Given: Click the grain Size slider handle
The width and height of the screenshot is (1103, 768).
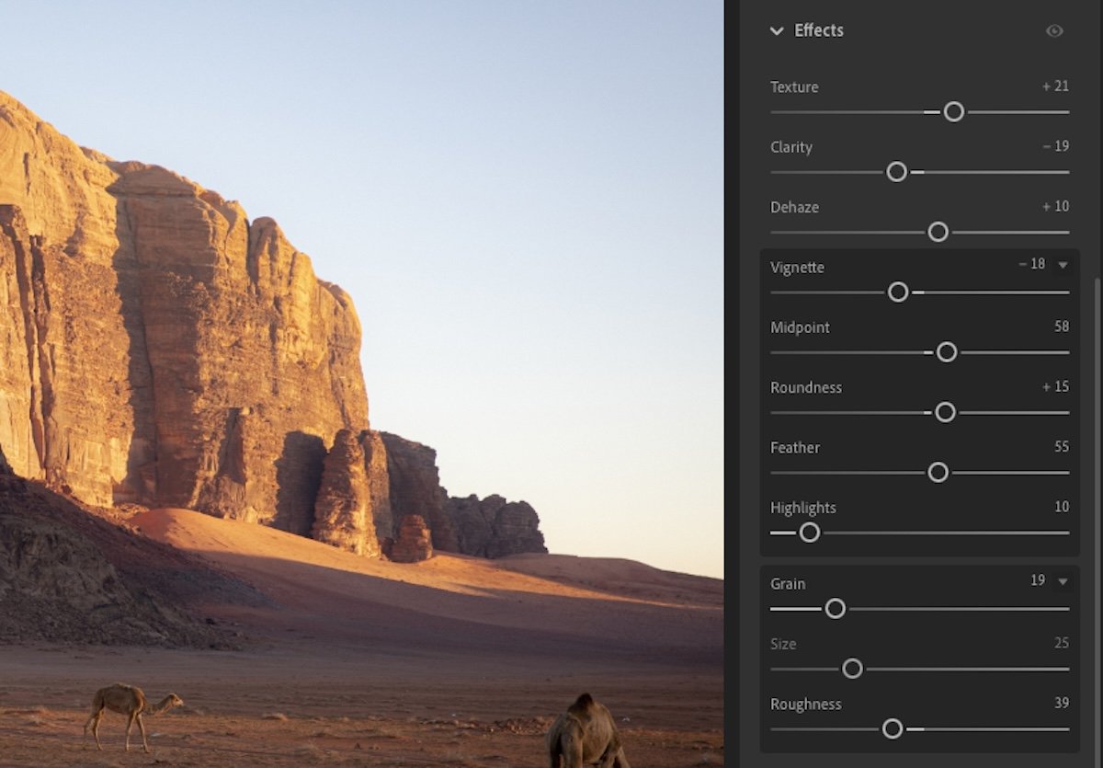Looking at the screenshot, I should point(852,669).
